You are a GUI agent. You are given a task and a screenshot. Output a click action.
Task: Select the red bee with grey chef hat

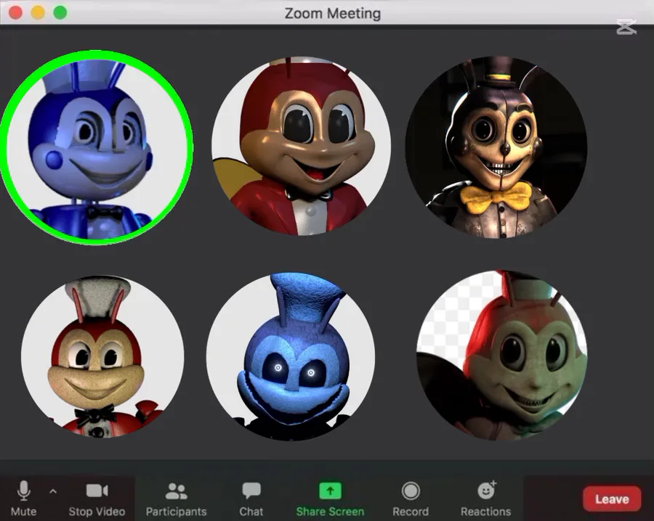[x=102, y=356]
